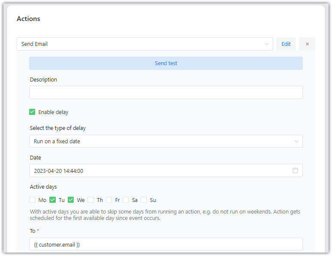Click the To field with customer.email

[x=166, y=244]
